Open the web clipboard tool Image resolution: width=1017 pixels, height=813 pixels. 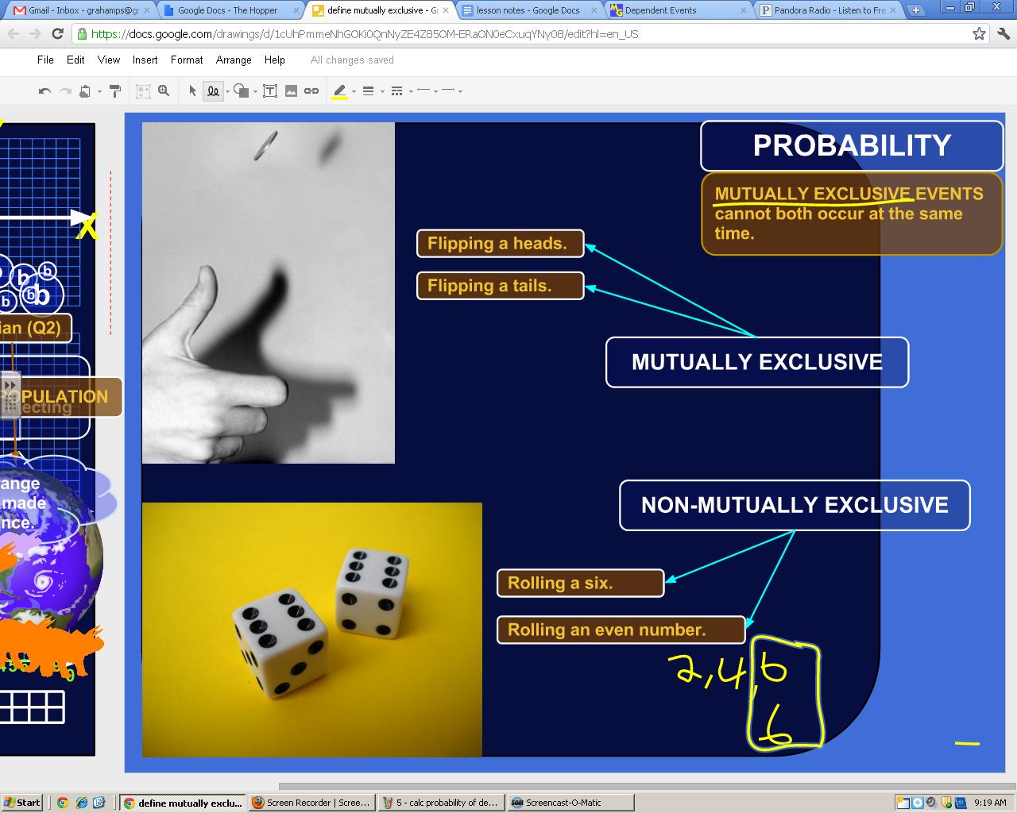pos(85,91)
